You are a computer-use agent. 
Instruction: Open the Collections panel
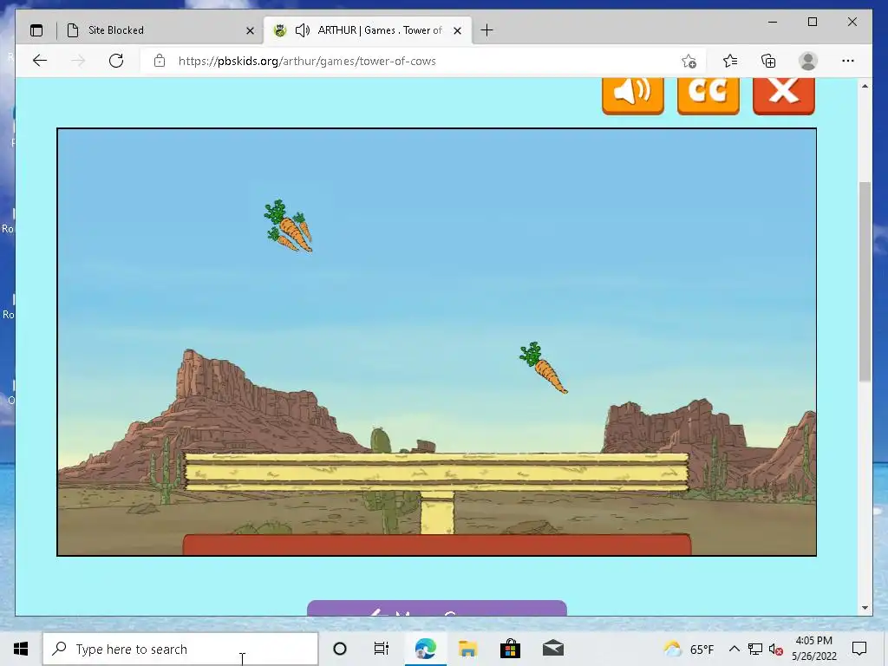[768, 61]
